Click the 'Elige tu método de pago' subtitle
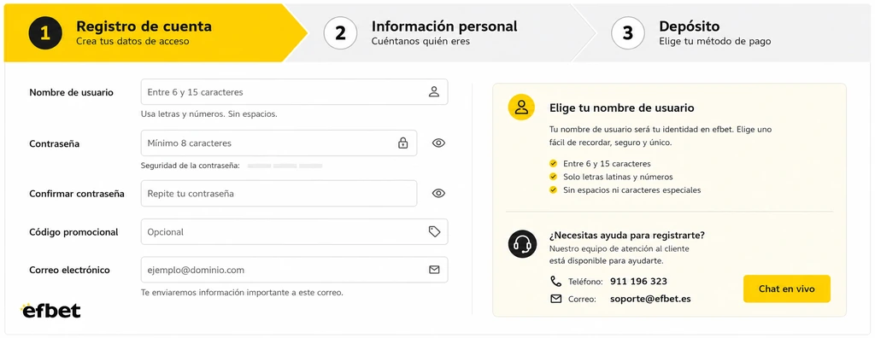 [715, 41]
